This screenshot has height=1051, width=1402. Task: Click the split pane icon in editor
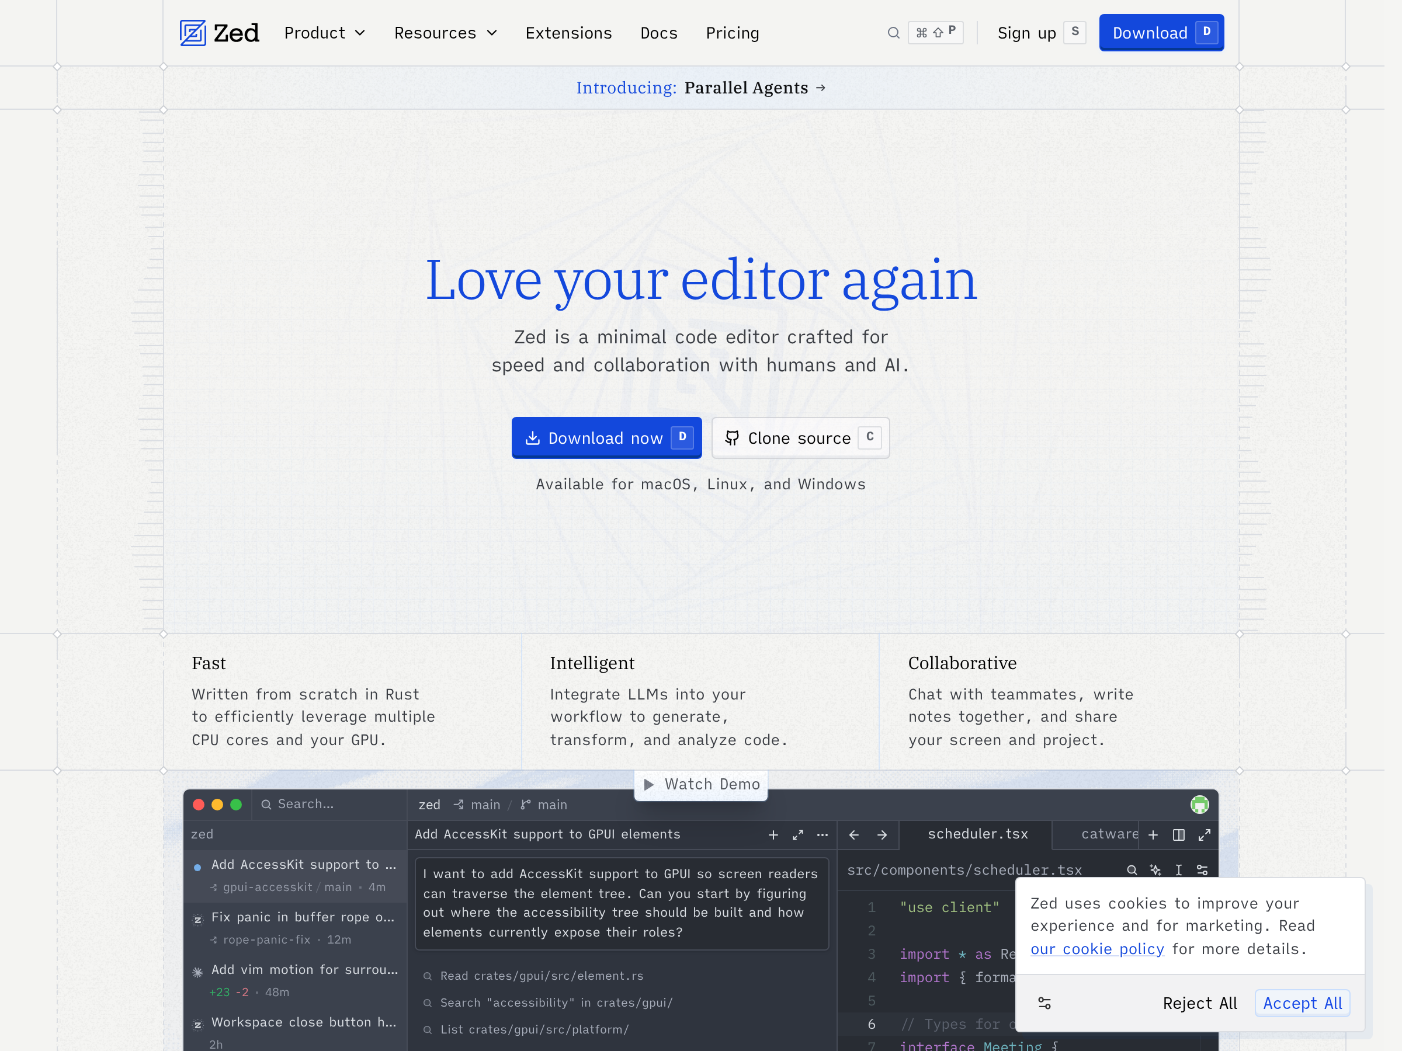point(1178,835)
